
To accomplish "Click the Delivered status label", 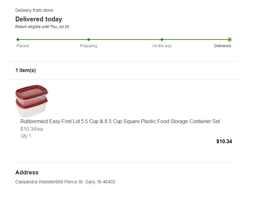I will pos(222,46).
